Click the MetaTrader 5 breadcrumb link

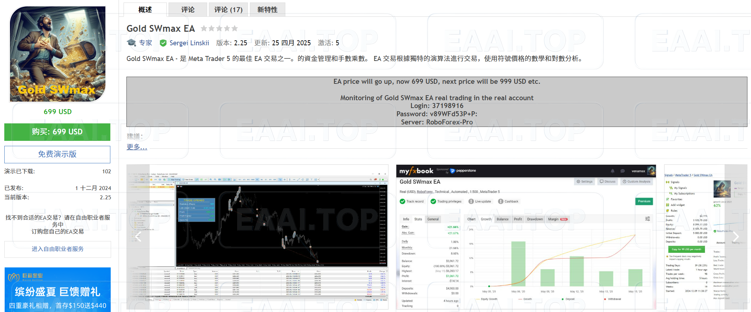[x=683, y=175]
